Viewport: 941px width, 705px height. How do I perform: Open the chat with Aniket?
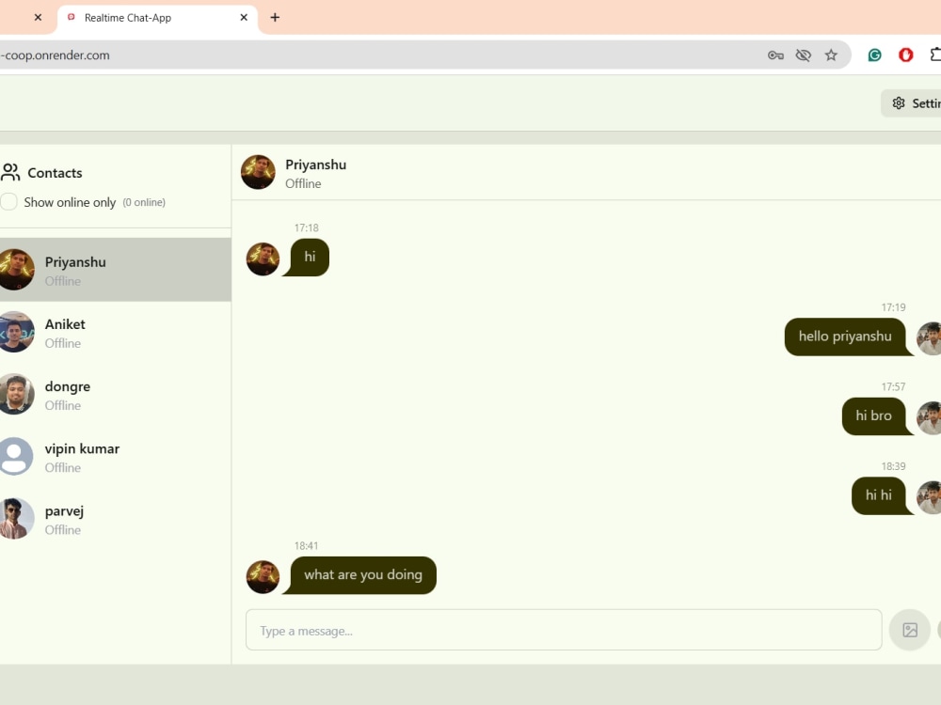[x=115, y=332]
